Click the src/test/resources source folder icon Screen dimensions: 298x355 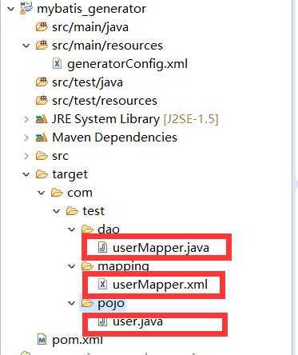(42, 101)
